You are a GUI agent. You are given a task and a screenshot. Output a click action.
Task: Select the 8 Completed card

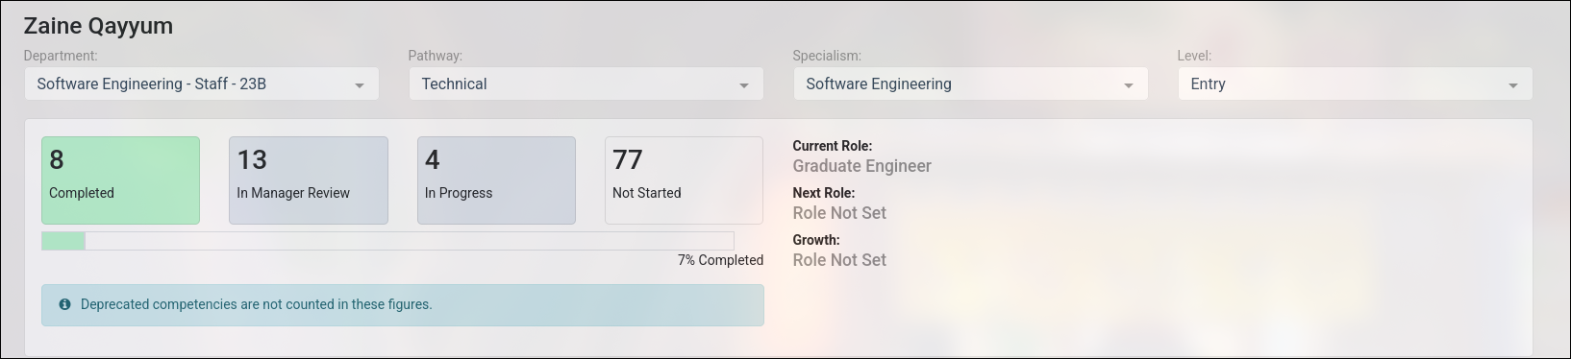(x=120, y=180)
